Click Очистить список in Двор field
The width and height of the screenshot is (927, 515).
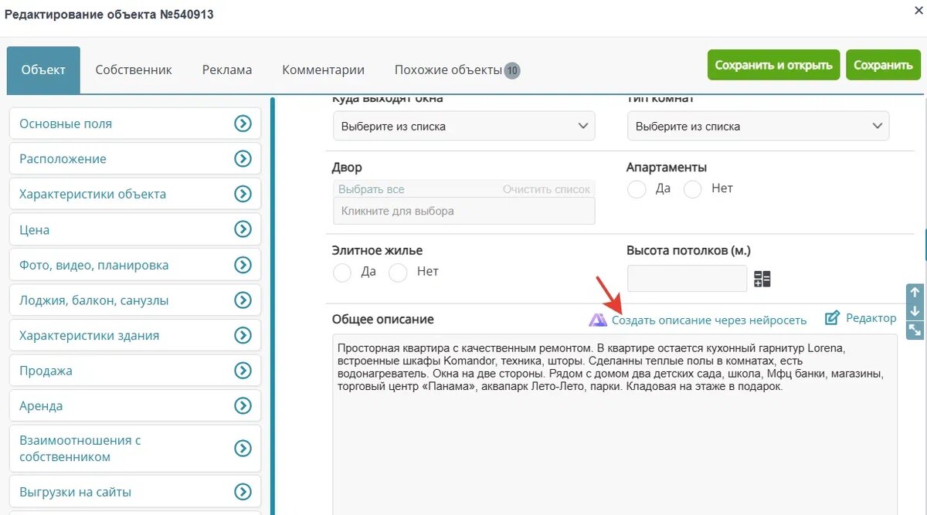pos(546,189)
